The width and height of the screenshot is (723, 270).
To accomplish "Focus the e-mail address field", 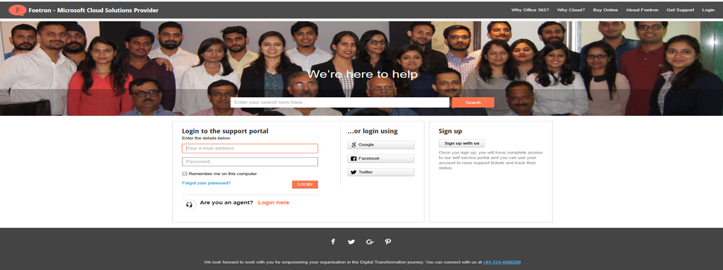I will [250, 149].
